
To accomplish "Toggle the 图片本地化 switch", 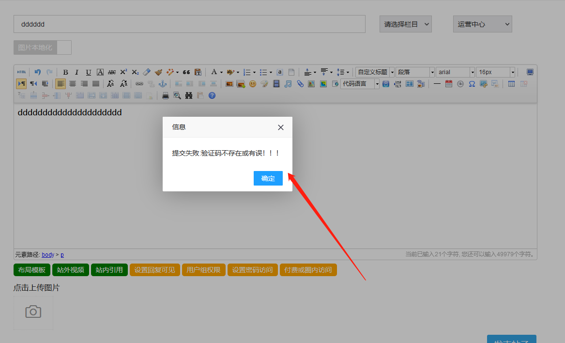I will (43, 47).
